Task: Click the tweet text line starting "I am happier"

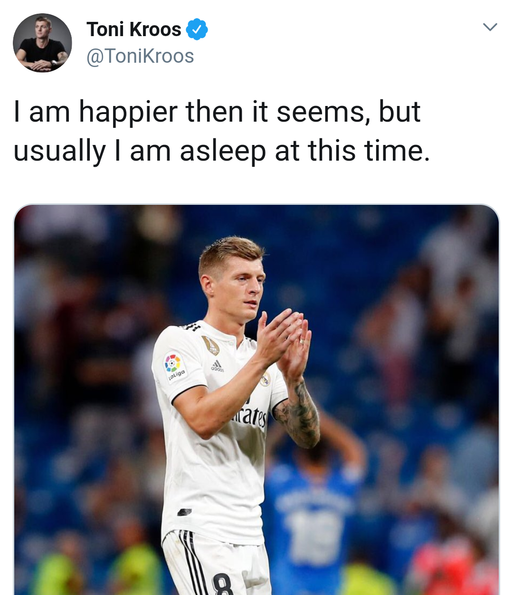Action: click(x=217, y=112)
